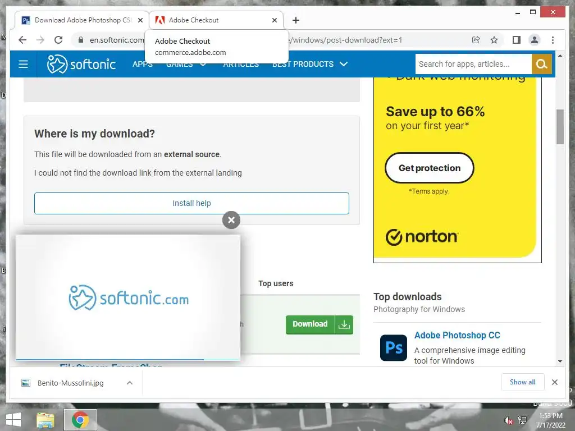575x431 pixels.
Task: Bookmark this page with star
Action: [x=494, y=40]
